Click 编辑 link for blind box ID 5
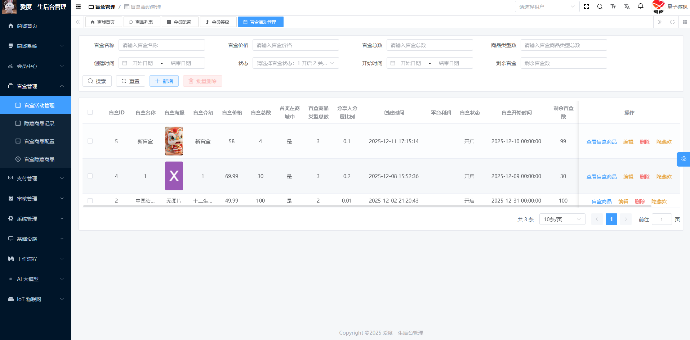This screenshot has width=690, height=340. click(x=628, y=142)
